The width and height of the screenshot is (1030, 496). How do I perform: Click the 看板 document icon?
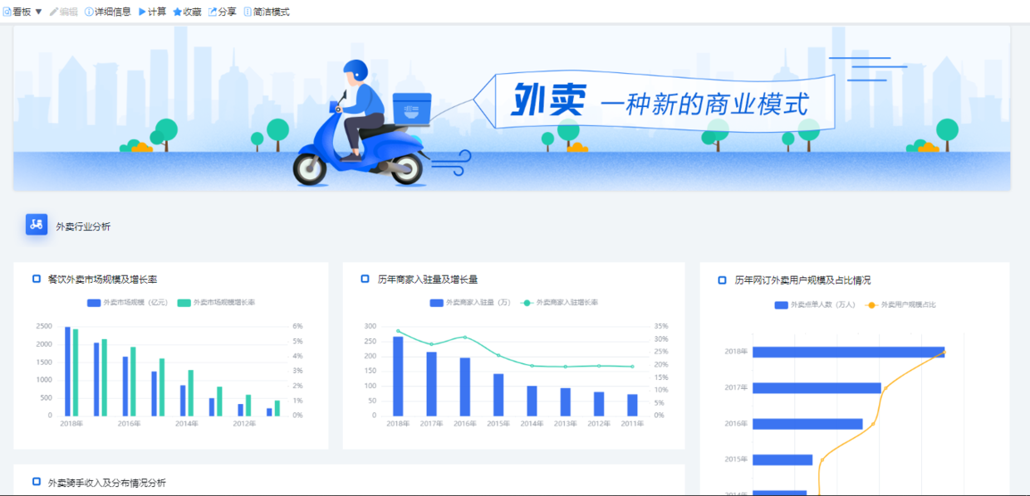click(7, 12)
